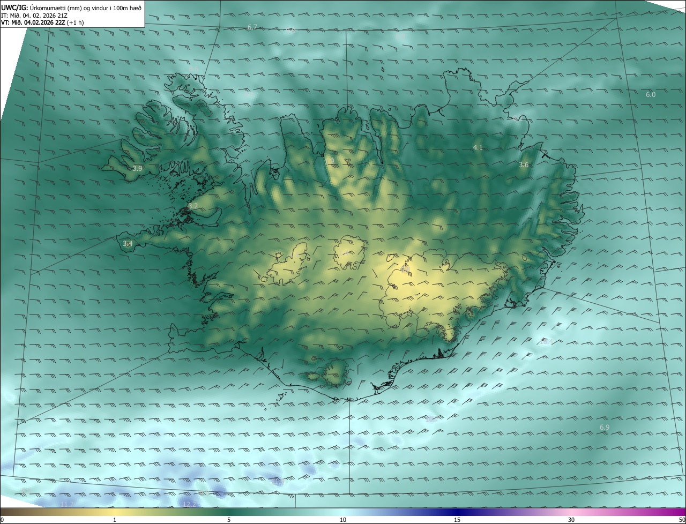The height and width of the screenshot is (524, 686).
Task: Click the colorbar tick label 10
Action: pos(343,520)
